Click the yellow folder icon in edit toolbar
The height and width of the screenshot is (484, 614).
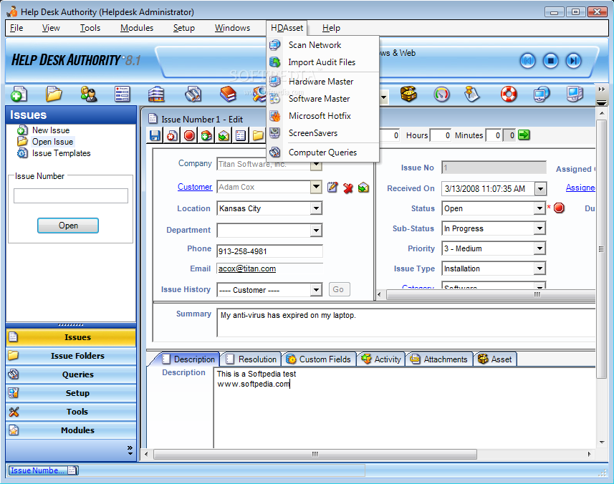point(258,136)
